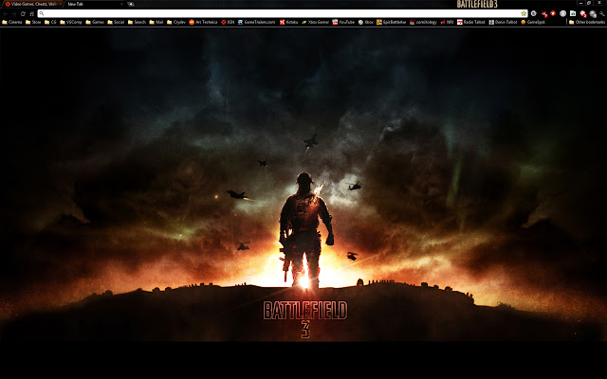Open the Crydev bookmarks folder
The height and width of the screenshot is (379, 607).
coord(176,22)
